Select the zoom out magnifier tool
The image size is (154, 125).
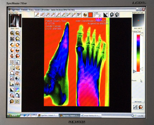tap(17, 33)
